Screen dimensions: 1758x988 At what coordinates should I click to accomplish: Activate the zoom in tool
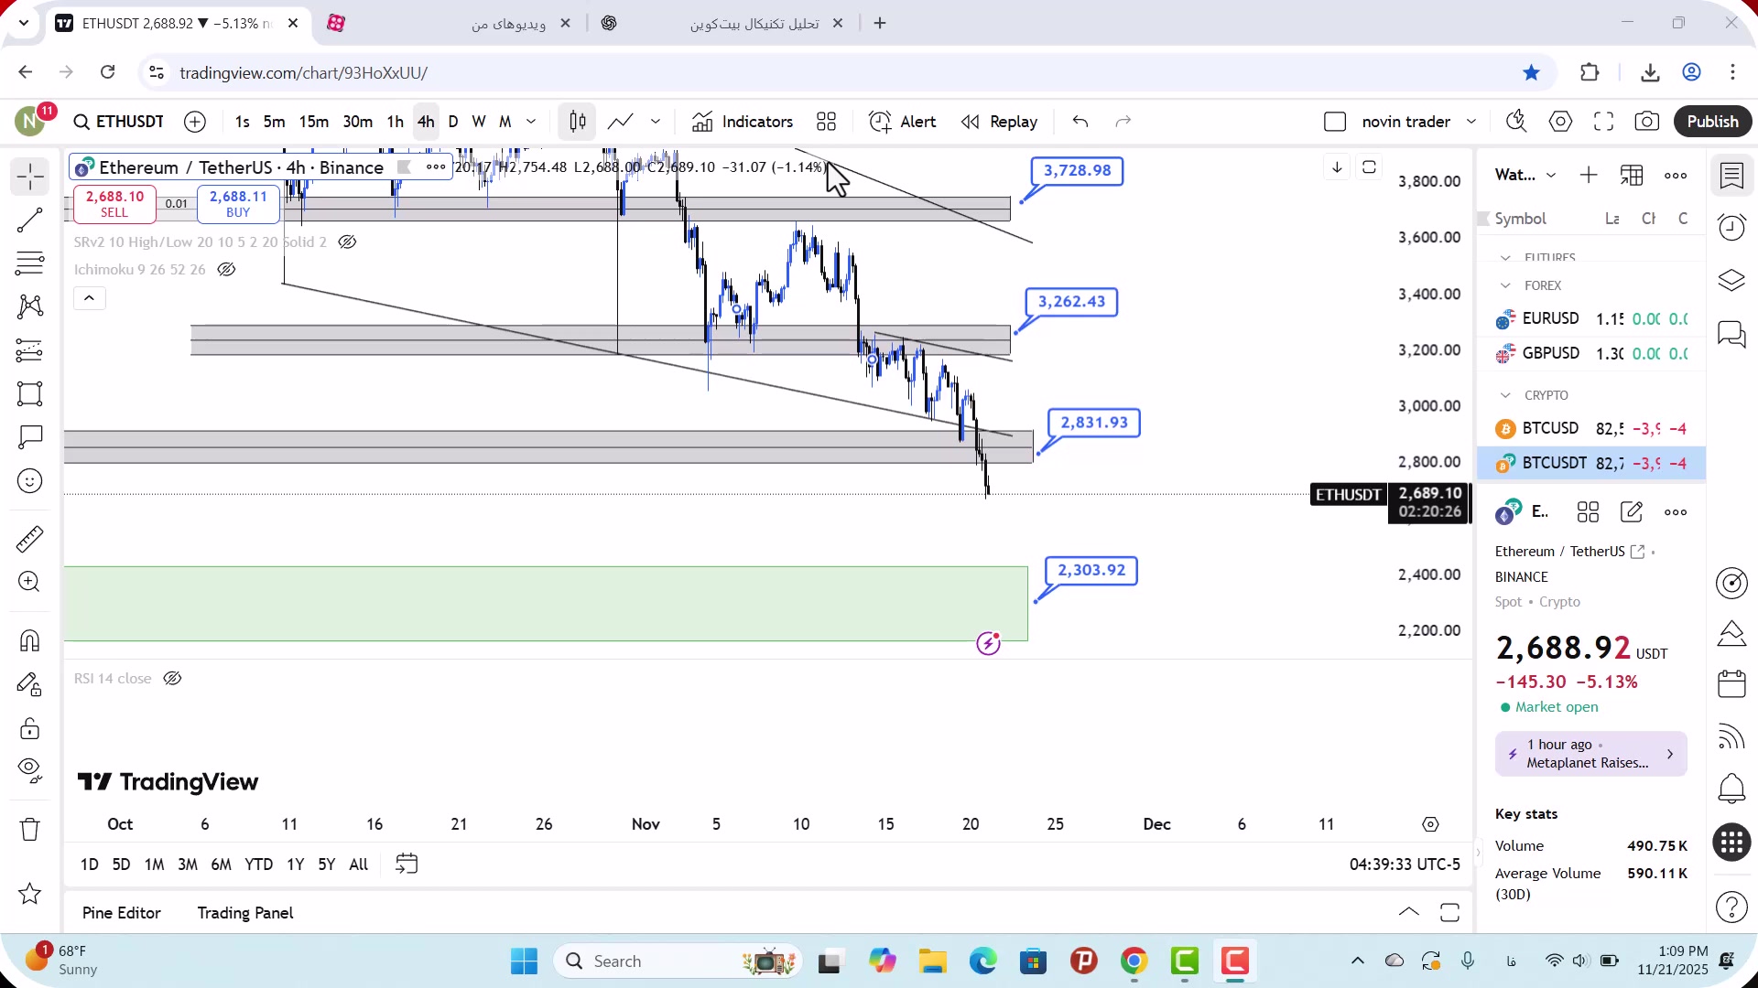point(30,582)
